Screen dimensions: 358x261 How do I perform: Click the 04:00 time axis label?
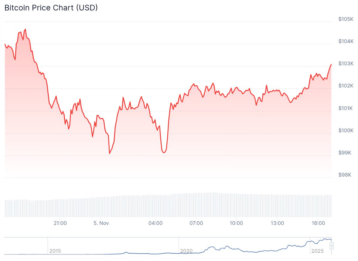[155, 223]
